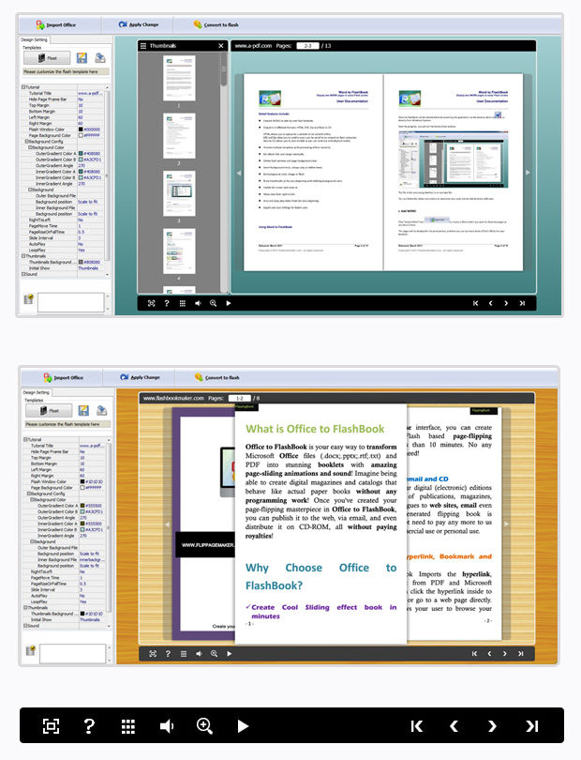
Task: Mute sound in upper window's player bar
Action: (198, 303)
